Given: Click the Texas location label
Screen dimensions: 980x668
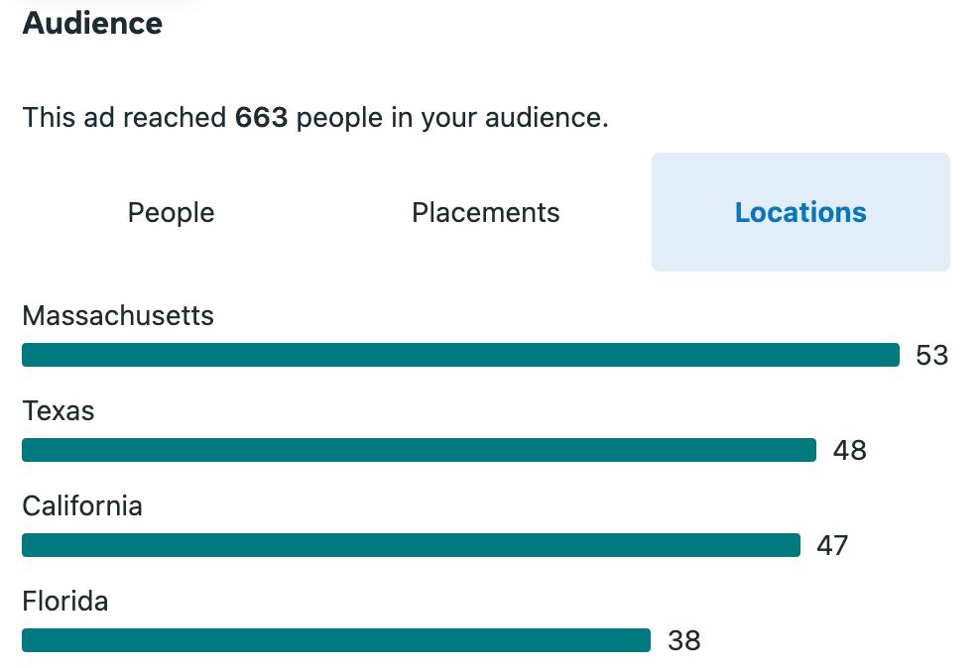Looking at the screenshot, I should coord(59,411).
